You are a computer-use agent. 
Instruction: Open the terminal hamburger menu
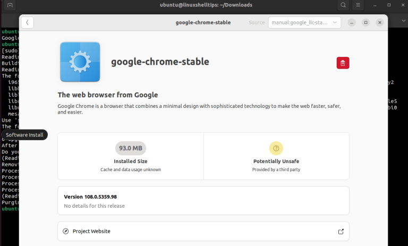[x=359, y=5]
